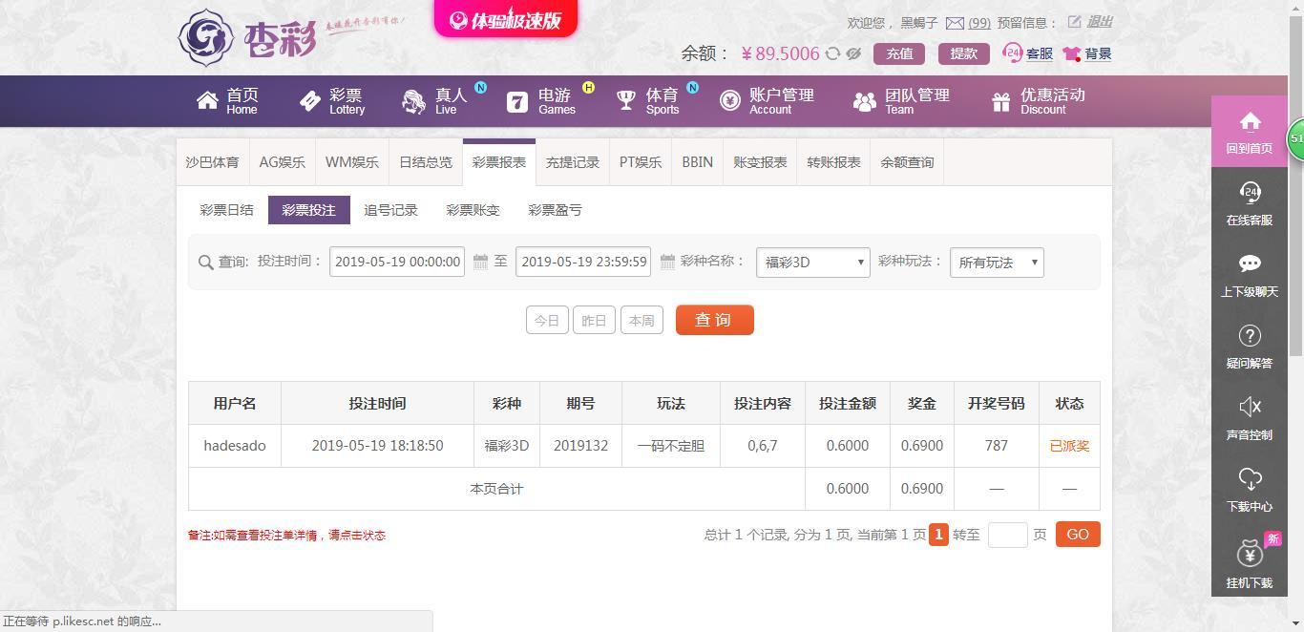The width and height of the screenshot is (1304, 632).
Task: Click the 充值 recharge button
Action: pyautogui.click(x=899, y=53)
